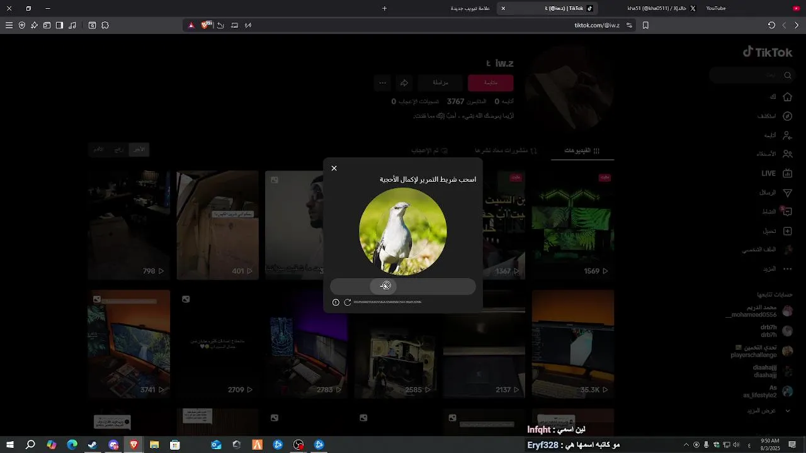The height and width of the screenshot is (453, 806).
Task: Open Brave main hamburger menu
Action: [9, 25]
